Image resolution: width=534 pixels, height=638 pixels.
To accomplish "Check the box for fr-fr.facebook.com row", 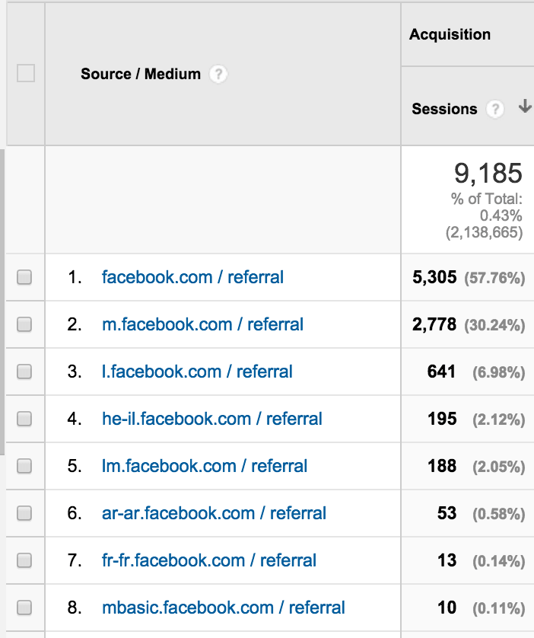I will click(24, 560).
